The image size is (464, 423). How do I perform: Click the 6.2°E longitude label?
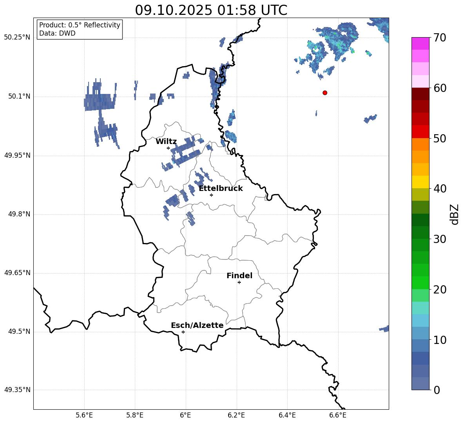(x=236, y=415)
